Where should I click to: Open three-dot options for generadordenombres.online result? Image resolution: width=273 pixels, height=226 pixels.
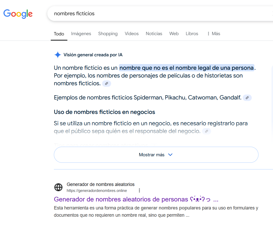pyautogui.click(x=139, y=191)
